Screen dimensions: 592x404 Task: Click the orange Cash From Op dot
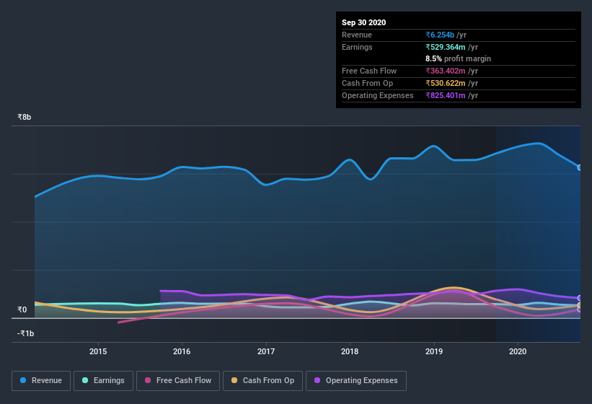(234, 380)
